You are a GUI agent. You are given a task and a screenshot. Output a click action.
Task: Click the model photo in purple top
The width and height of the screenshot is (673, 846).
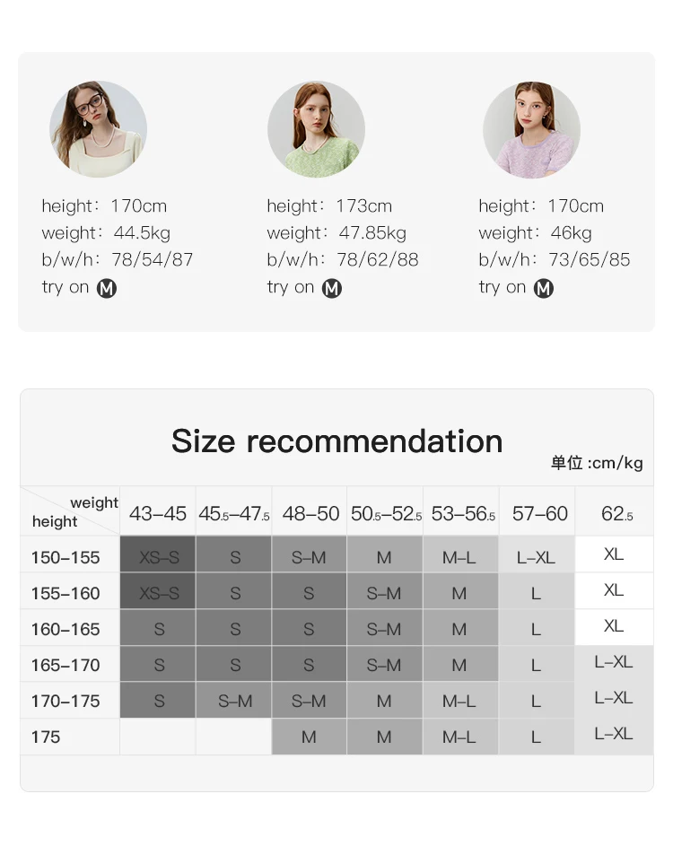531,129
